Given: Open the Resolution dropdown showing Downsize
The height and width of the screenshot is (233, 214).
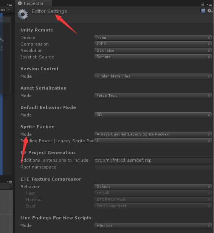Looking at the screenshot, I should (x=153, y=50).
